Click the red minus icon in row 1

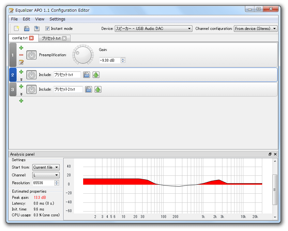21,55
